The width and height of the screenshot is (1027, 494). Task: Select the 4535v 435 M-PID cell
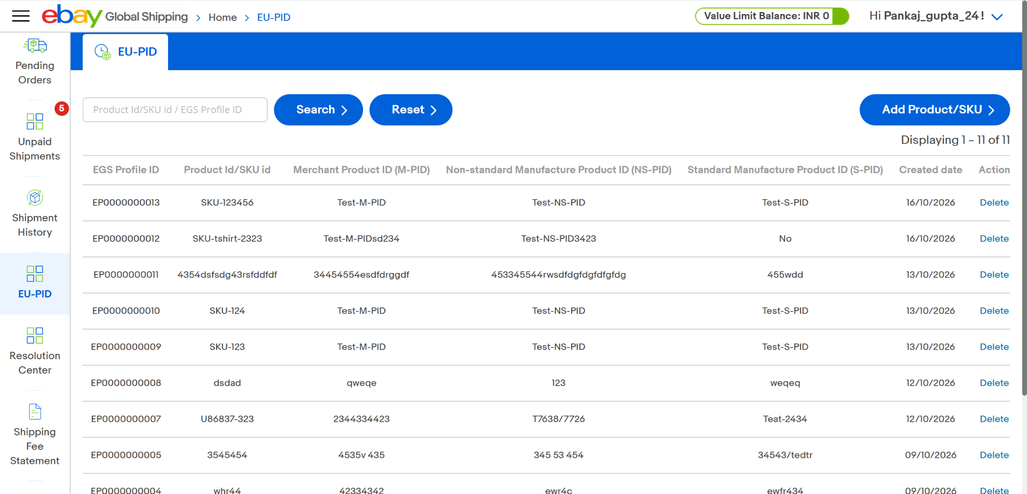tap(362, 455)
